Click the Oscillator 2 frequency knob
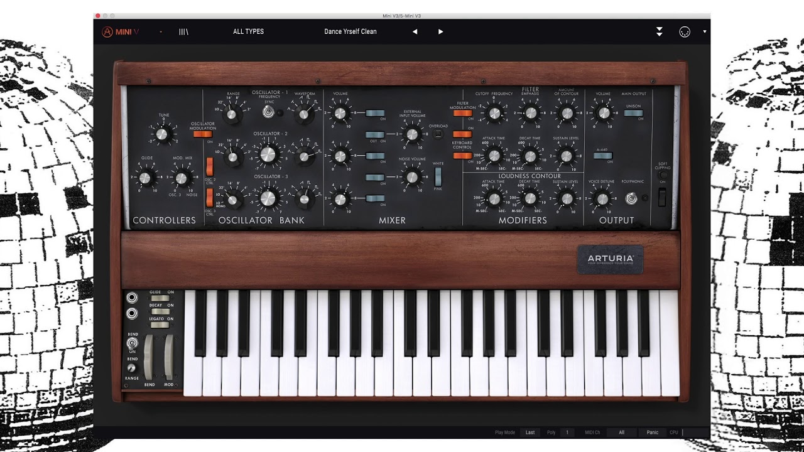 [268, 154]
